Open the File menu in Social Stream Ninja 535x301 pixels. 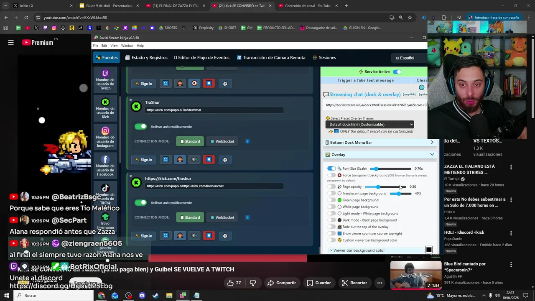[96, 46]
